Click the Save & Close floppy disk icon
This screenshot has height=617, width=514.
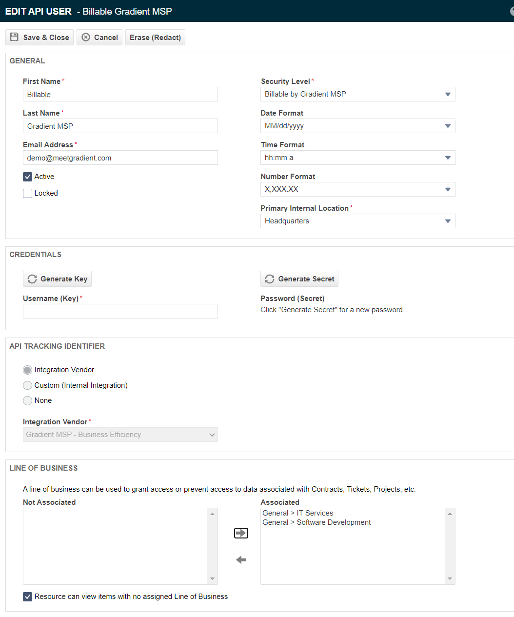pos(14,37)
